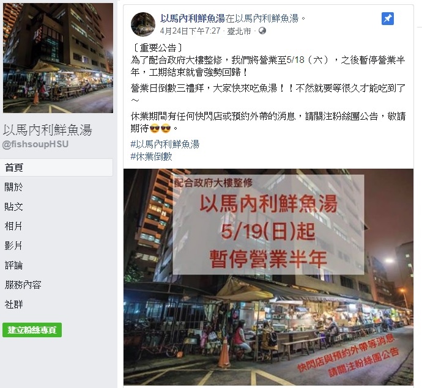Click the green 建立粉絲專頁 button

point(32,330)
